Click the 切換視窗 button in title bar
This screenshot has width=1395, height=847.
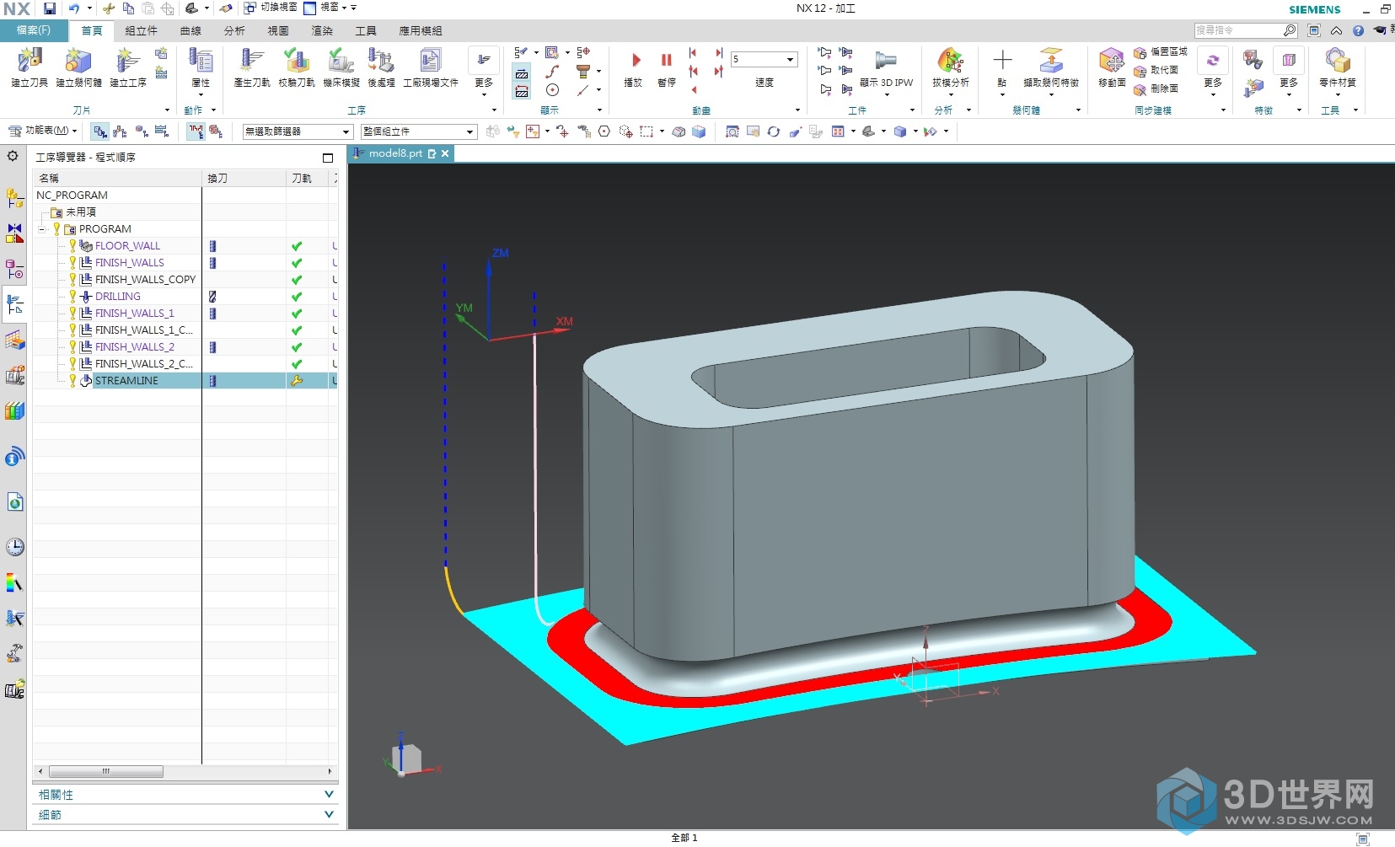tap(270, 8)
